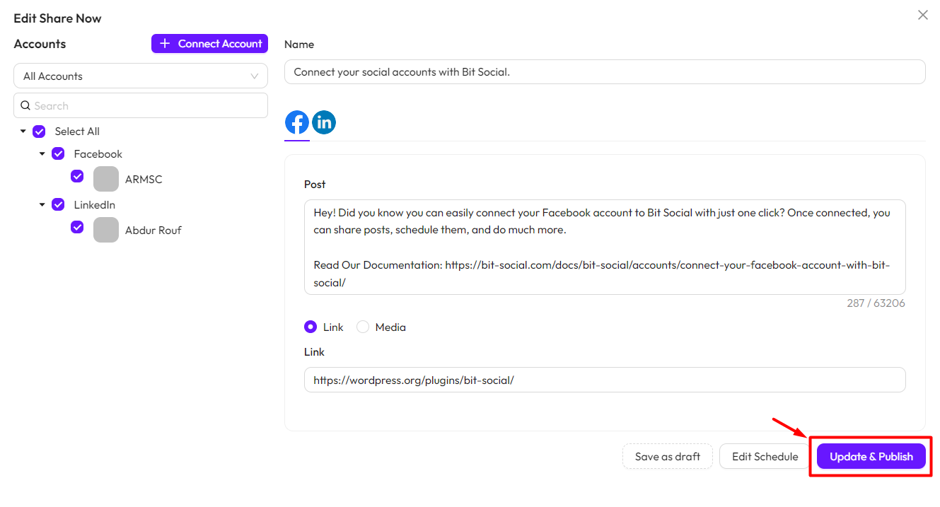Click the Link URL input field

pyautogui.click(x=605, y=380)
